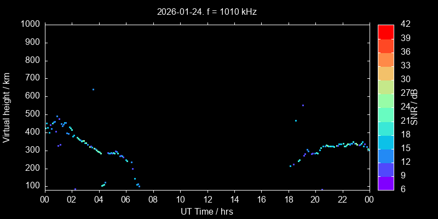438x219 pixels.
Task: Click the 1000 tick label on height axis
Action: [x=30, y=24]
